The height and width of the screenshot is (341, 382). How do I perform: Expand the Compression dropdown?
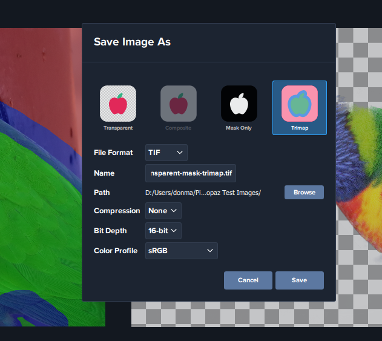coord(163,211)
